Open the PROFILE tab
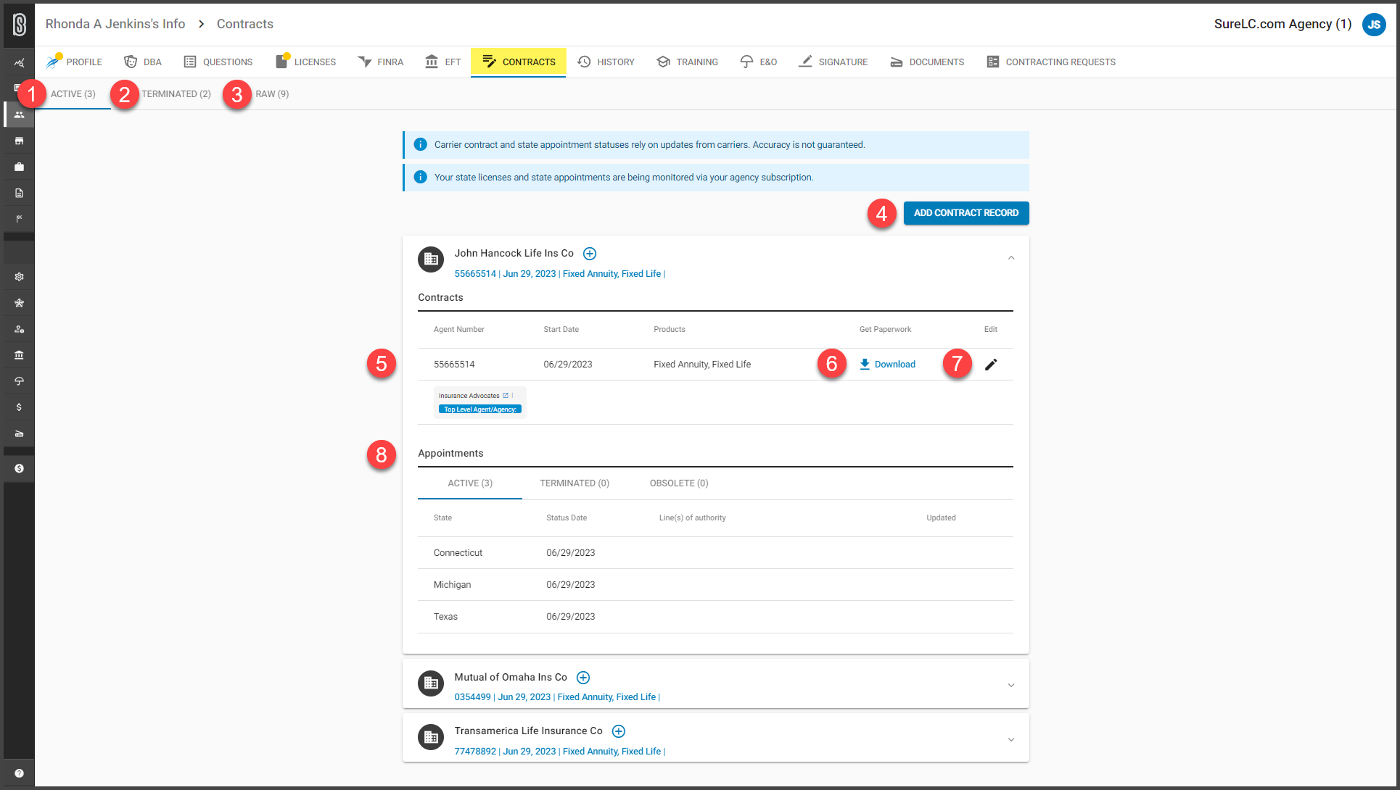 point(74,62)
